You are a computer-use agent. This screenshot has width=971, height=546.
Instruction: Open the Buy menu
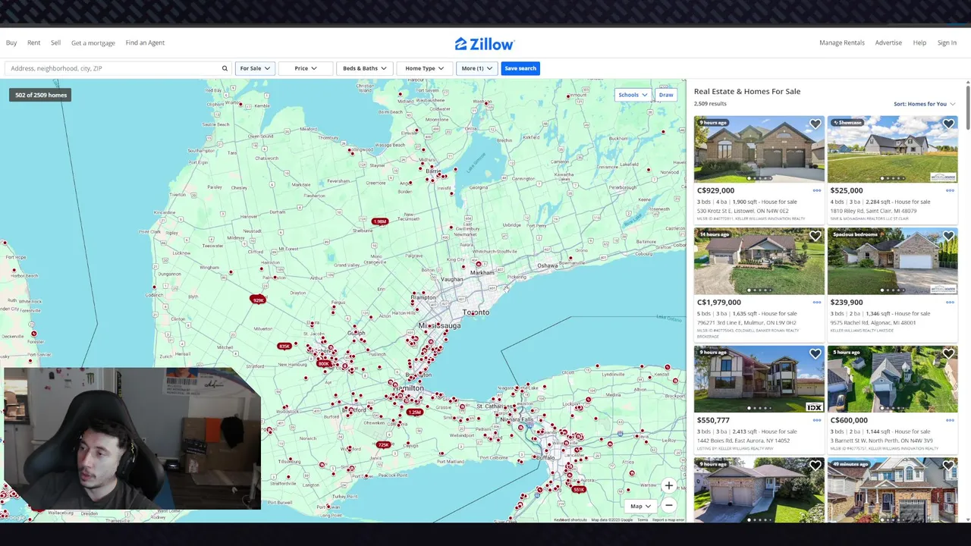[11, 42]
